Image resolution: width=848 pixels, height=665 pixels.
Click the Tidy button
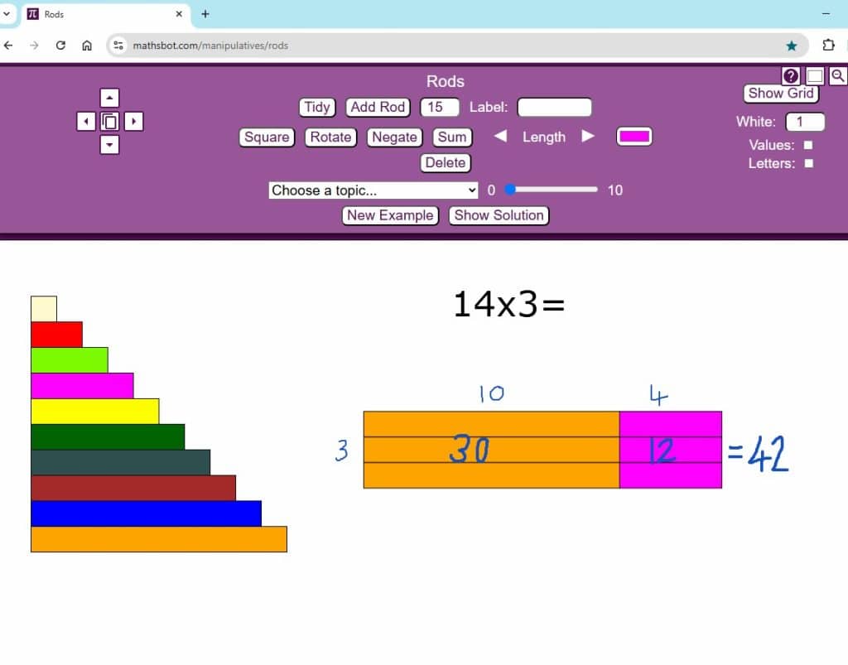pos(316,107)
